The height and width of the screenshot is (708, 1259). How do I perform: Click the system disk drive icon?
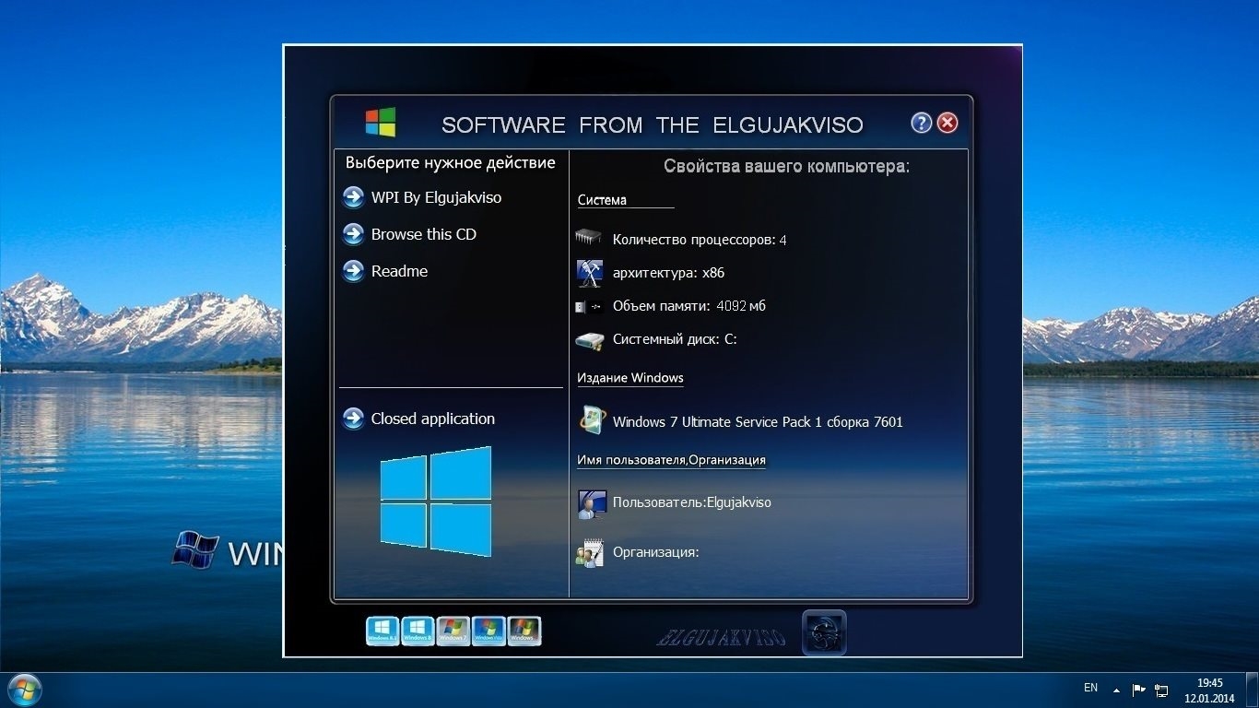click(589, 340)
